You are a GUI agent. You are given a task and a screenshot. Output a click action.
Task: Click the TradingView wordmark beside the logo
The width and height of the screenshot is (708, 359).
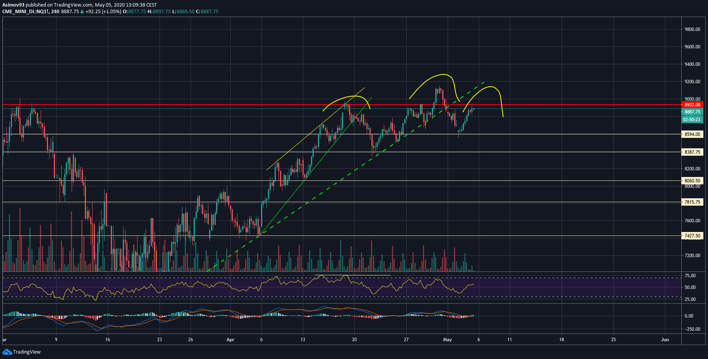tap(27, 352)
